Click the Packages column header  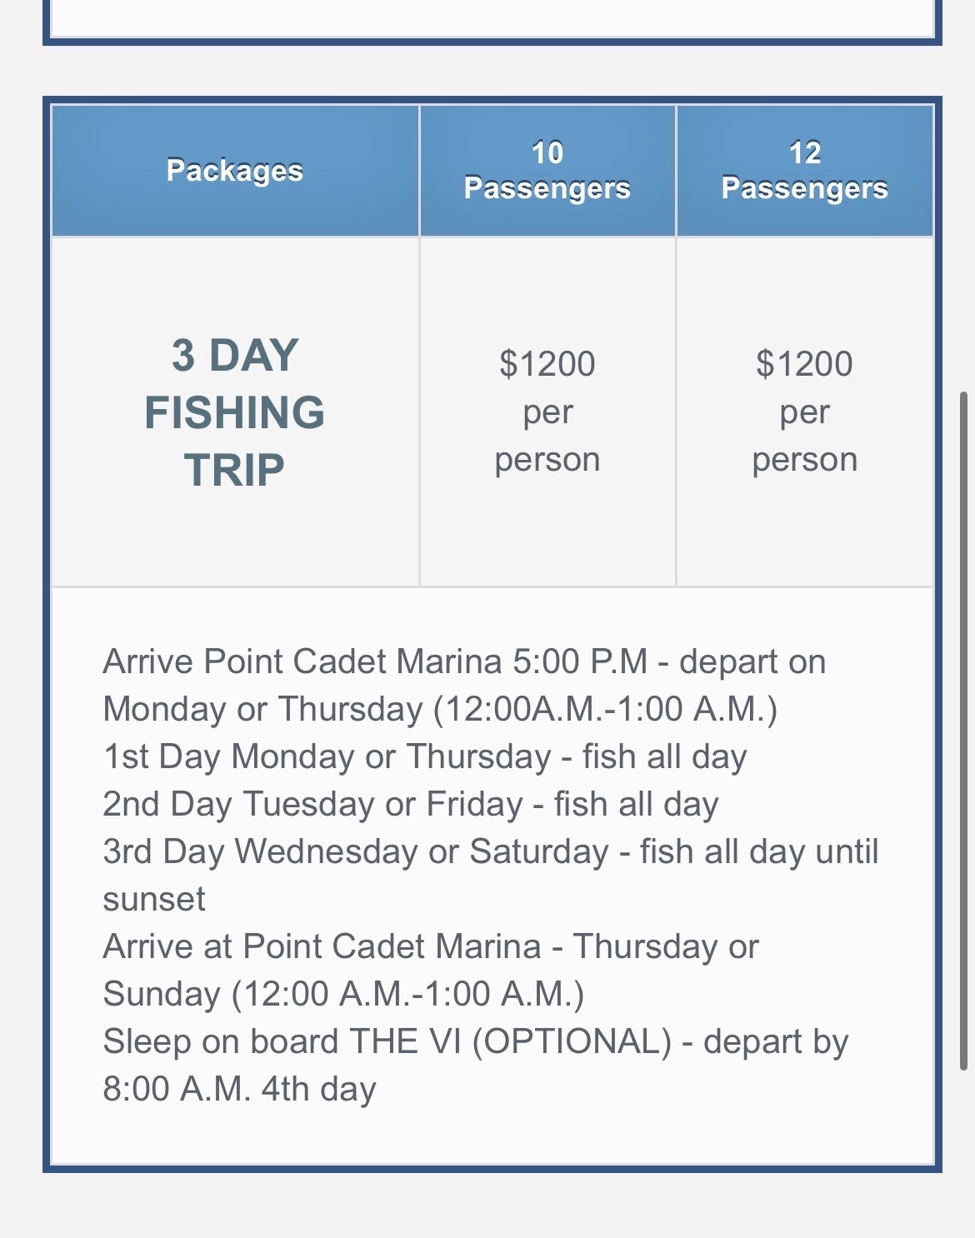[x=234, y=171]
